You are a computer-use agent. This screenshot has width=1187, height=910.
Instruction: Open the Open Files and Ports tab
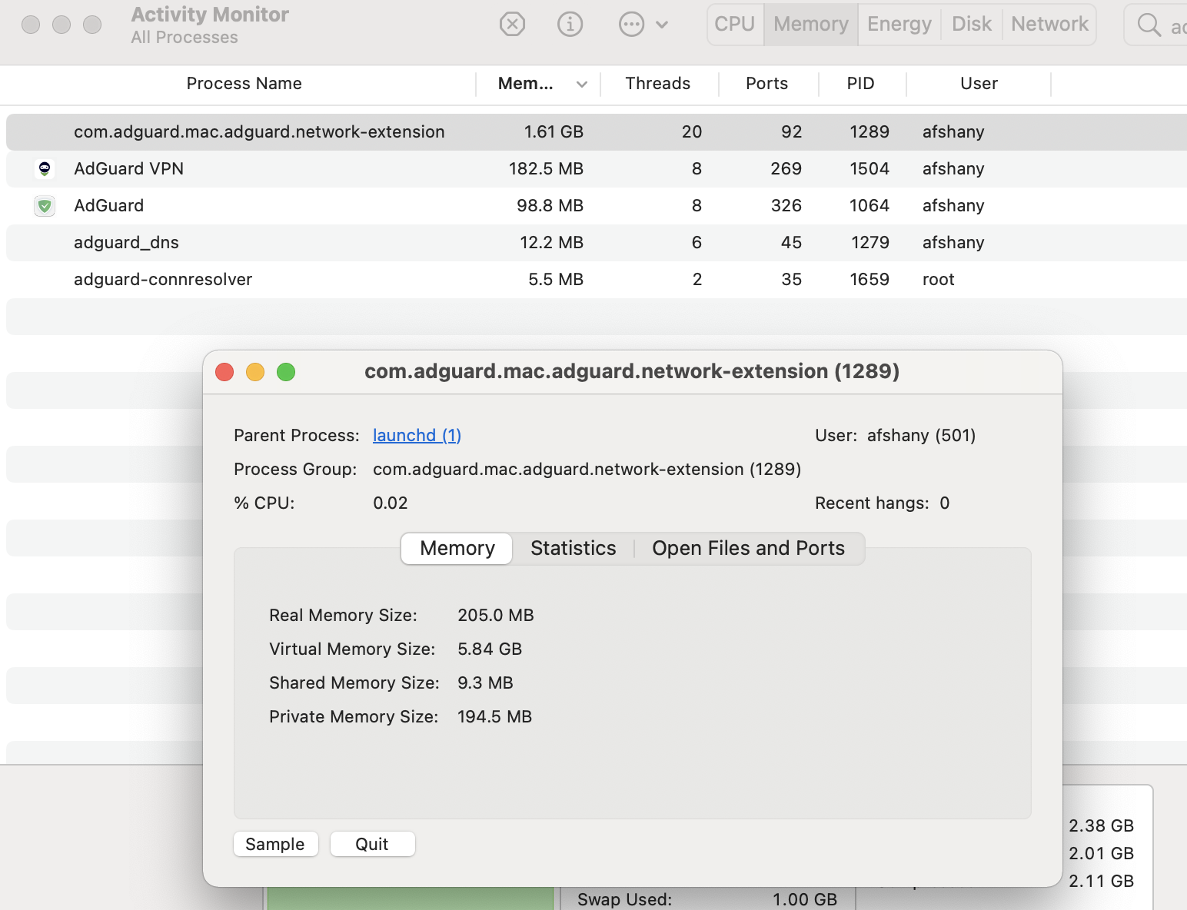pyautogui.click(x=748, y=548)
